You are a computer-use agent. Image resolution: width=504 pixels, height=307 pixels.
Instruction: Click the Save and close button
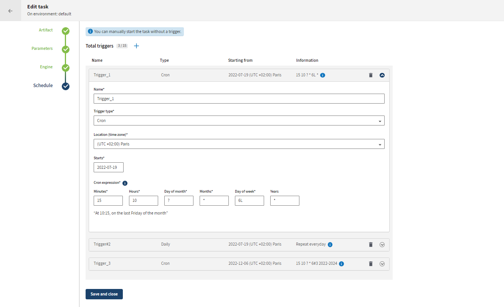(x=104, y=294)
